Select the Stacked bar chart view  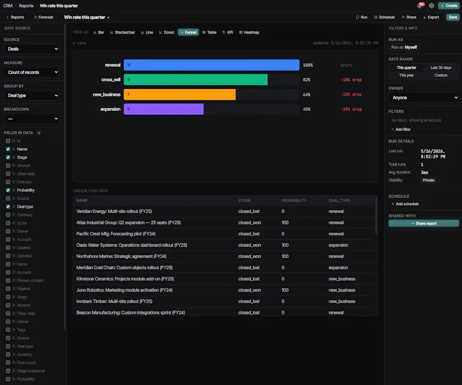122,32
